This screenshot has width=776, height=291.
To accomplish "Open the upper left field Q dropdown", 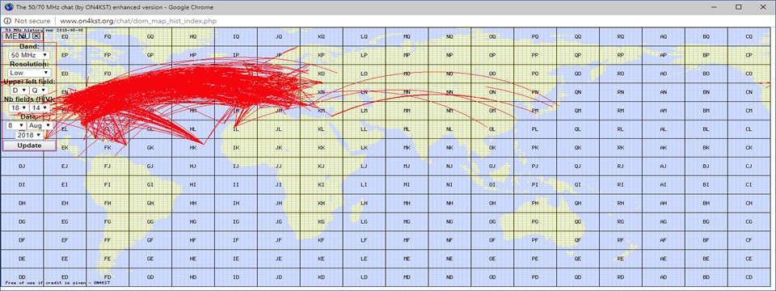I will [x=39, y=90].
